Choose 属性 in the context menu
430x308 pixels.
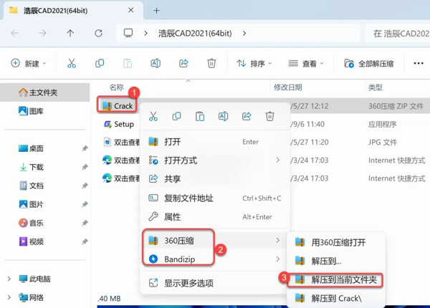coord(215,217)
